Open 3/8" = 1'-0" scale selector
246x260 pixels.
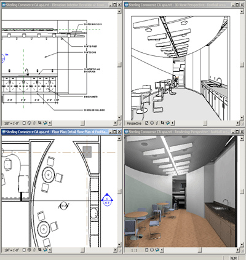[x=12, y=123]
